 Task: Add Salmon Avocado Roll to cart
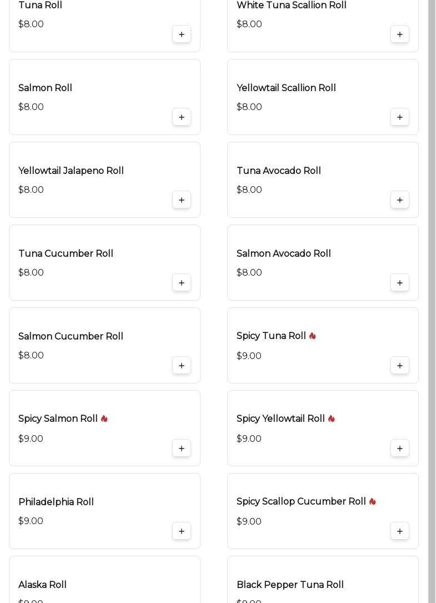pyautogui.click(x=400, y=283)
